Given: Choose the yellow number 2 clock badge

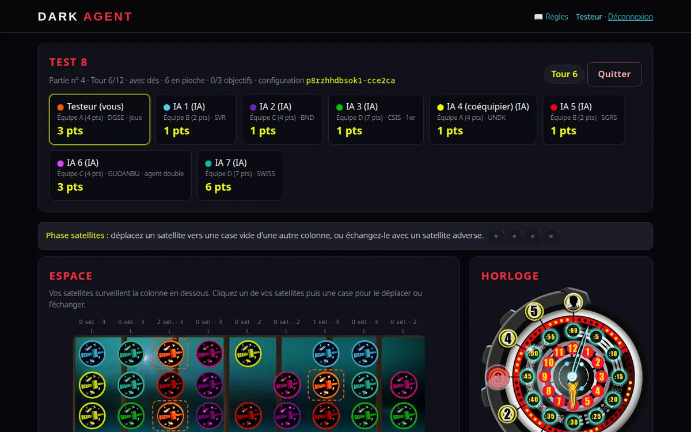Looking at the screenshot, I should point(508,414).
